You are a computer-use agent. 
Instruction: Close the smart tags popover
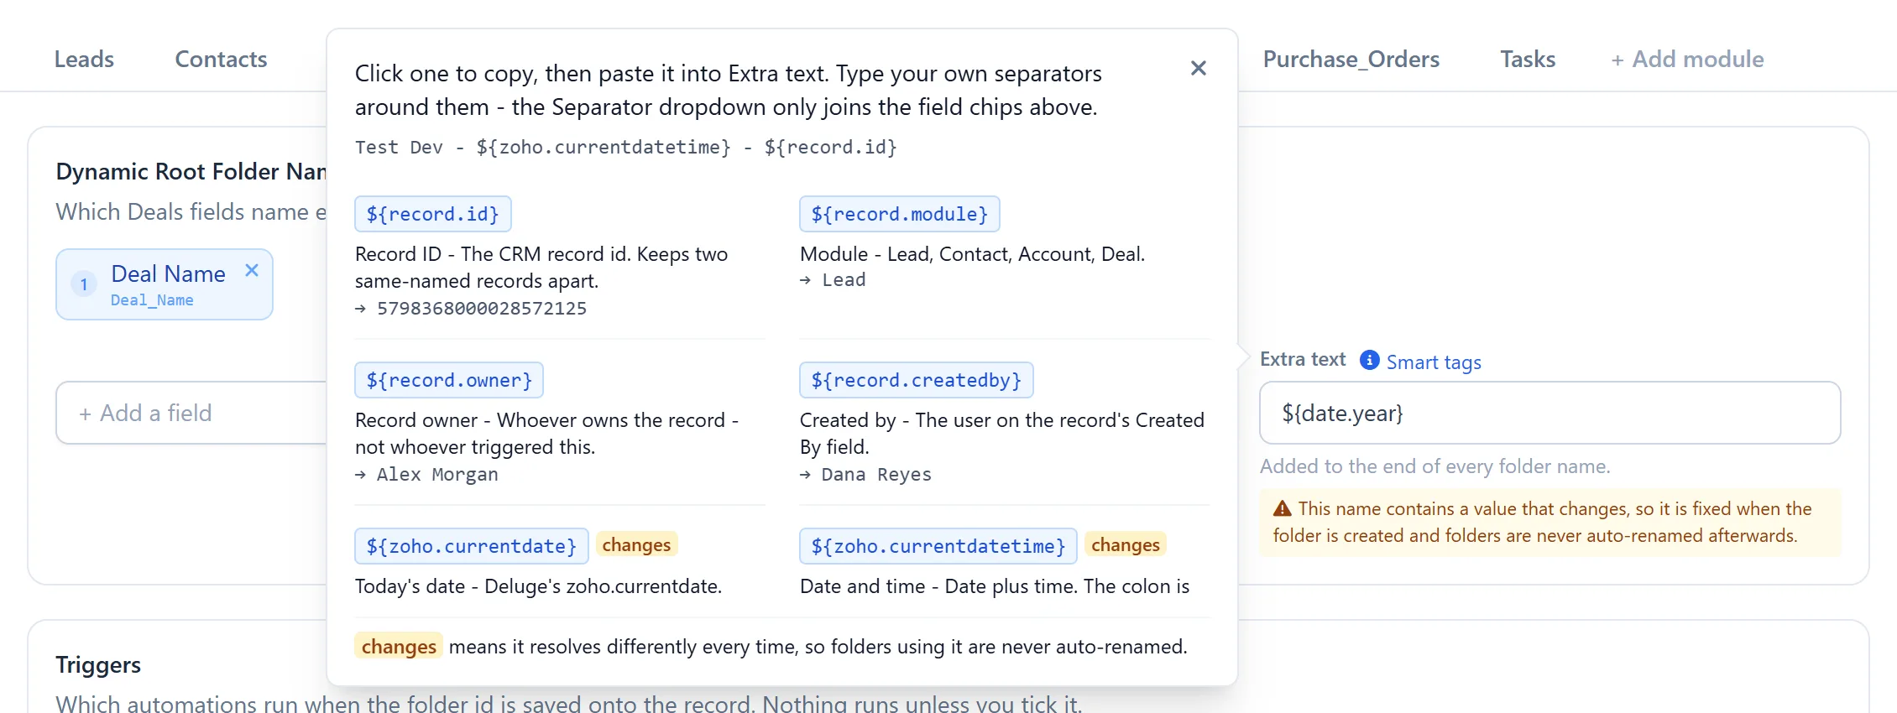click(x=1199, y=68)
